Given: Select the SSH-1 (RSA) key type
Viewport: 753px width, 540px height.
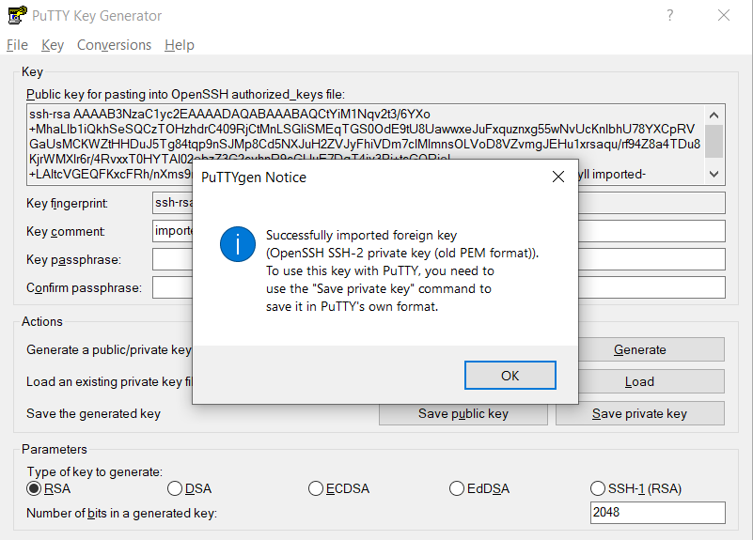Looking at the screenshot, I should (x=635, y=488).
